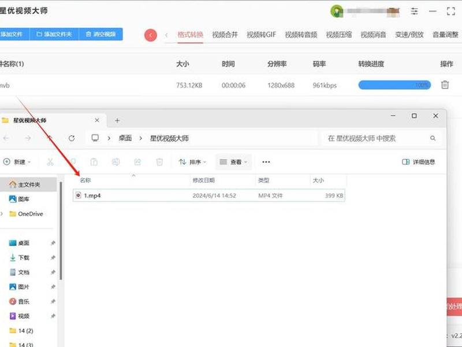Click the Cut scissors icon

(x=50, y=162)
